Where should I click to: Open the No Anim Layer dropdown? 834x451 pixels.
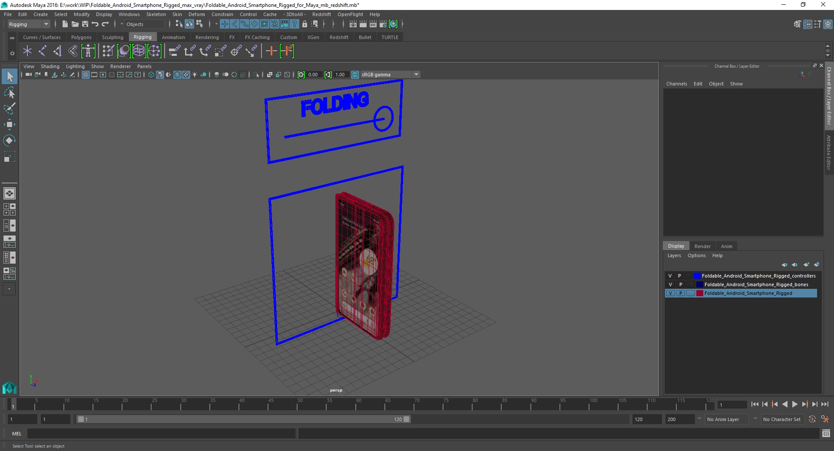(x=727, y=419)
